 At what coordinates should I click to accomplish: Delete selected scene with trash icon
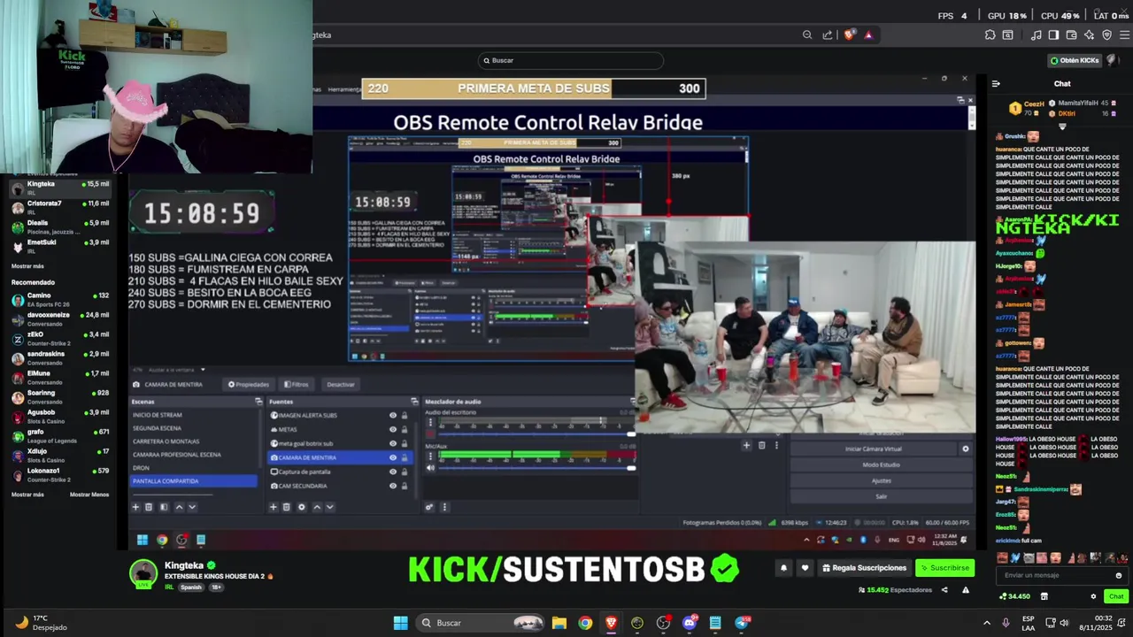149,507
